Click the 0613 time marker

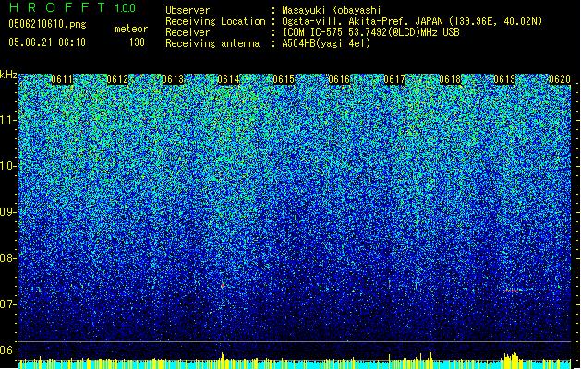173,79
